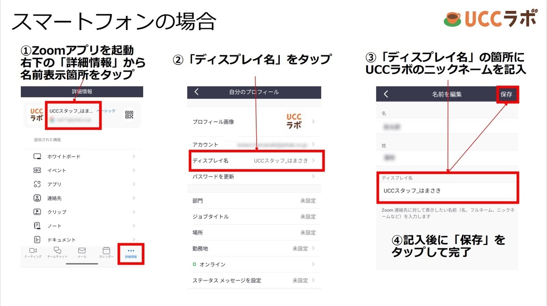This screenshot has height=306, width=547.
Task: Tap the 追加された機能 heading
Action: pyautogui.click(x=47, y=139)
